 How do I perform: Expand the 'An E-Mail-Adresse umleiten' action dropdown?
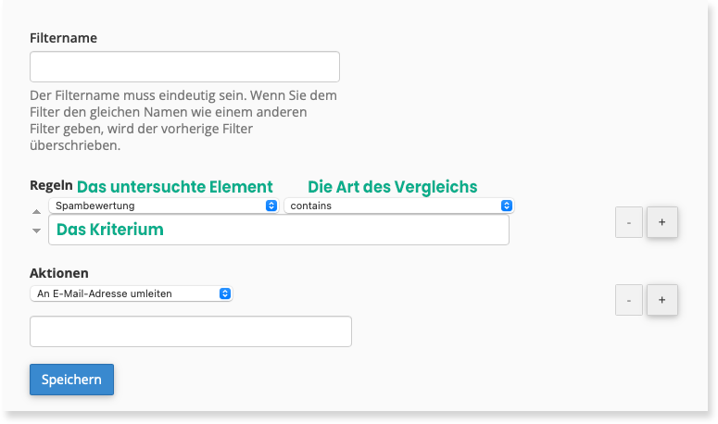[131, 293]
